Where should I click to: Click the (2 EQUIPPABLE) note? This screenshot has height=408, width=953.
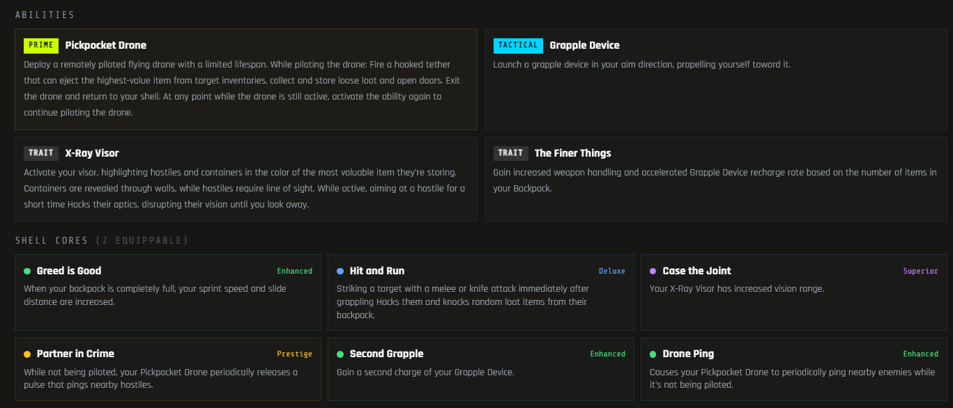click(x=142, y=240)
